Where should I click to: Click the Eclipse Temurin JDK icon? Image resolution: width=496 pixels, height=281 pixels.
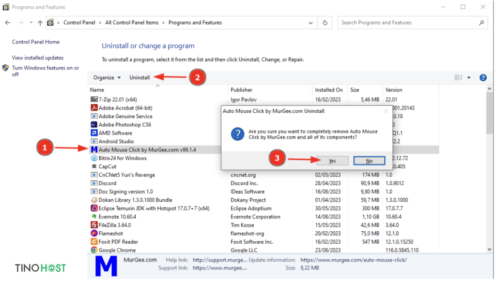94,208
